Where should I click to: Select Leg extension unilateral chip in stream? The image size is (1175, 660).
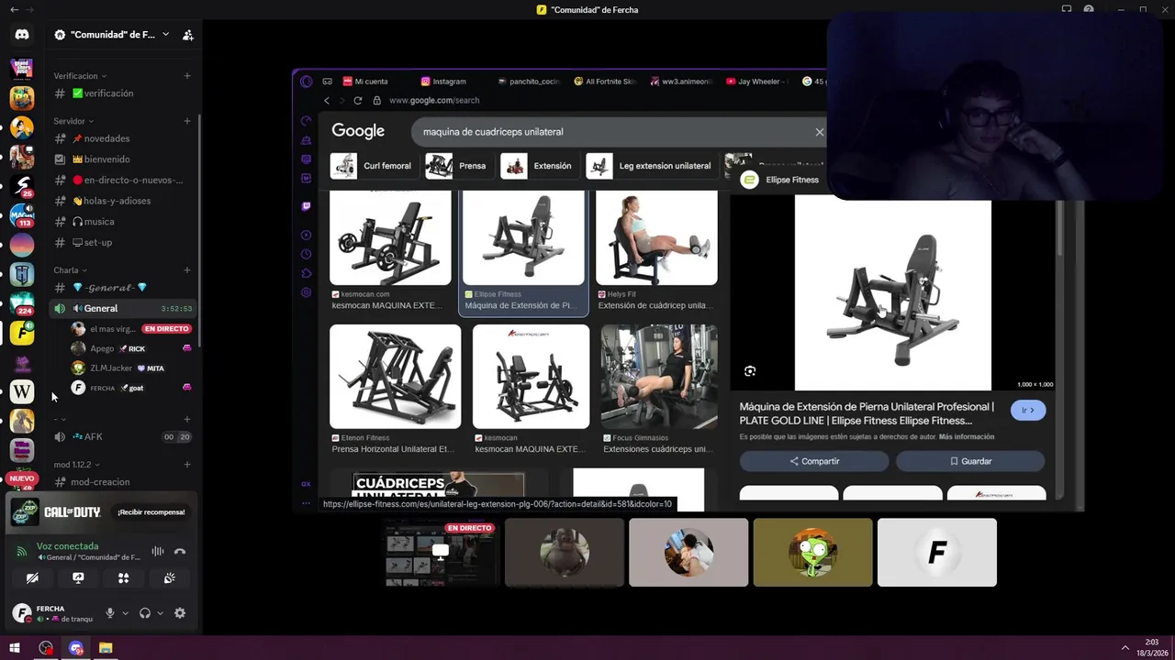click(x=651, y=166)
